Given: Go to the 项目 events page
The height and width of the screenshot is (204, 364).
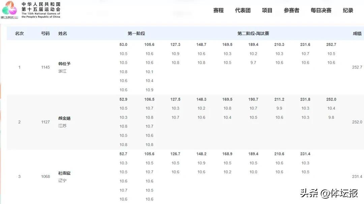Looking at the screenshot, I should coord(267,10).
